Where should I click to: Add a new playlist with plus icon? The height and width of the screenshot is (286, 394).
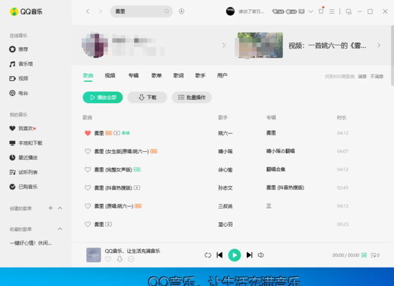[x=51, y=208]
